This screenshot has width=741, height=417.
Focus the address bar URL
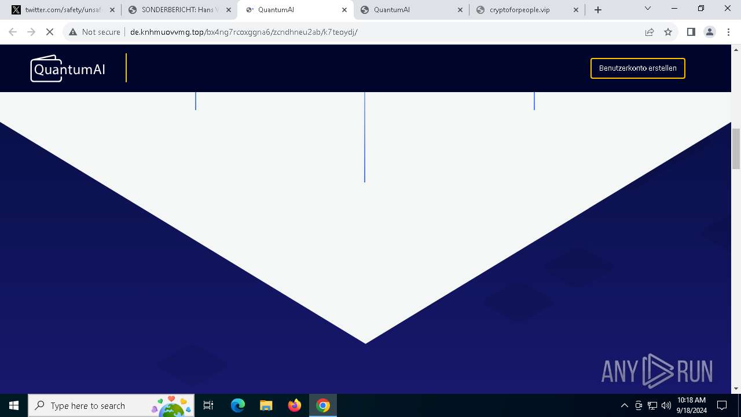coord(244,32)
